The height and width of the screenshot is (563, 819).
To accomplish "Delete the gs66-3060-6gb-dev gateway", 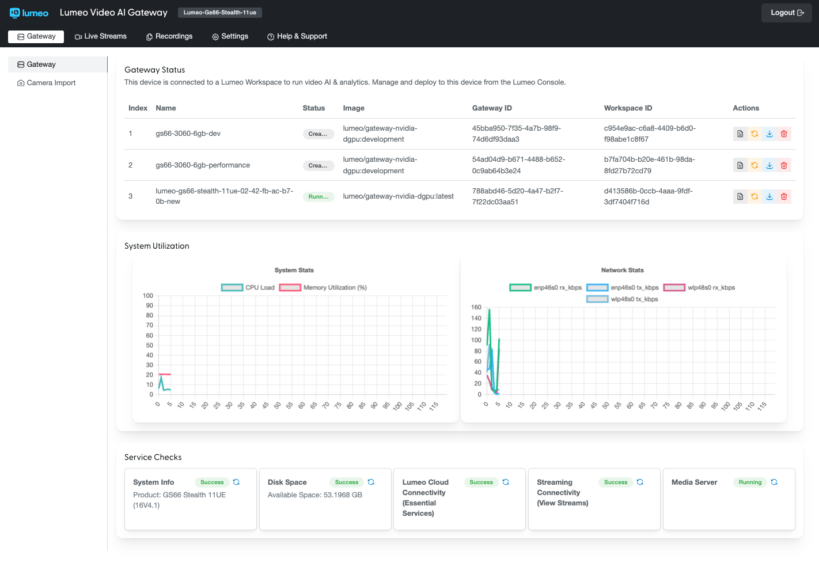I will coord(784,134).
